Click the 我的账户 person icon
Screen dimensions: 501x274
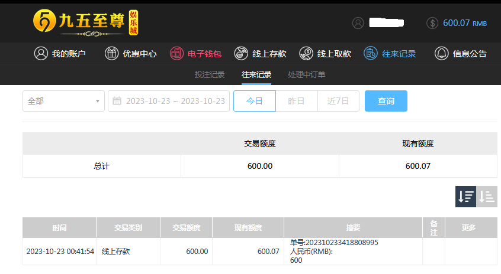pyautogui.click(x=41, y=53)
